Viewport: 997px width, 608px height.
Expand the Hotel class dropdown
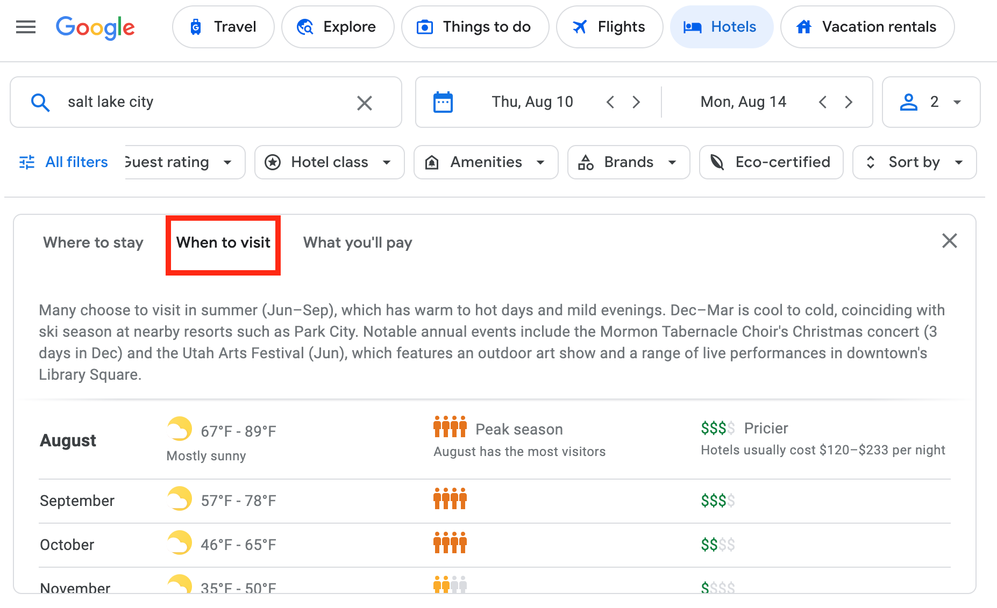(x=329, y=162)
